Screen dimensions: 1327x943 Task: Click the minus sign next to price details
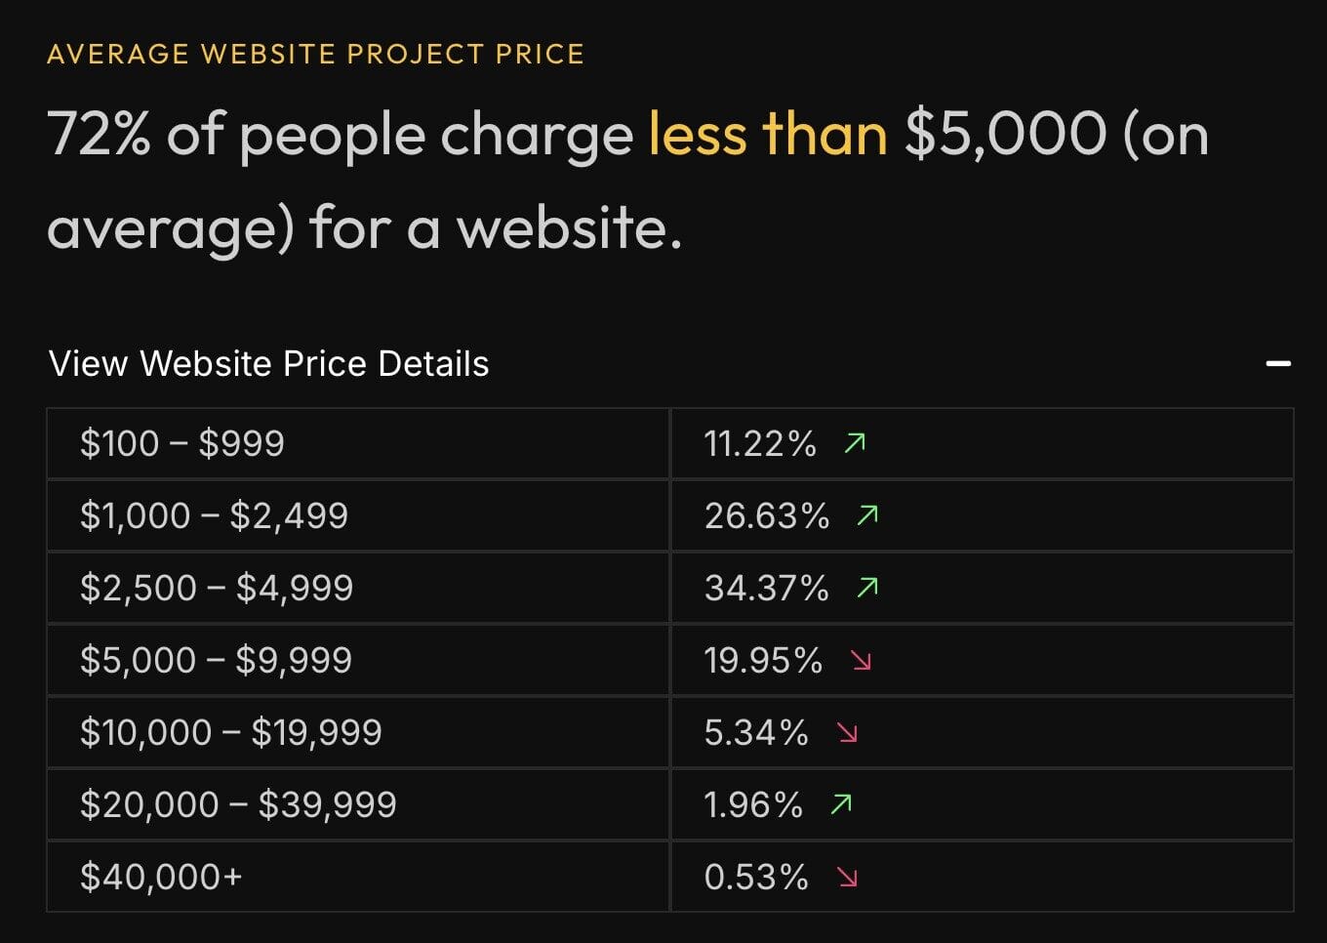[1276, 363]
